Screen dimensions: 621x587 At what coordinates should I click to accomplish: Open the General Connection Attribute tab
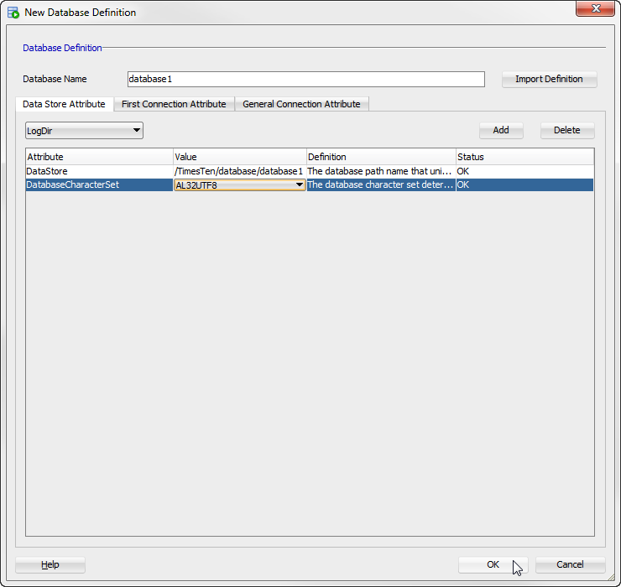click(x=301, y=104)
